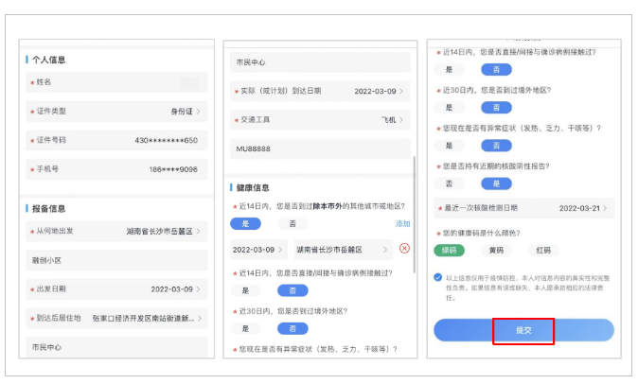Choose 是 for holding a 核酸阴性报告

coord(449,183)
